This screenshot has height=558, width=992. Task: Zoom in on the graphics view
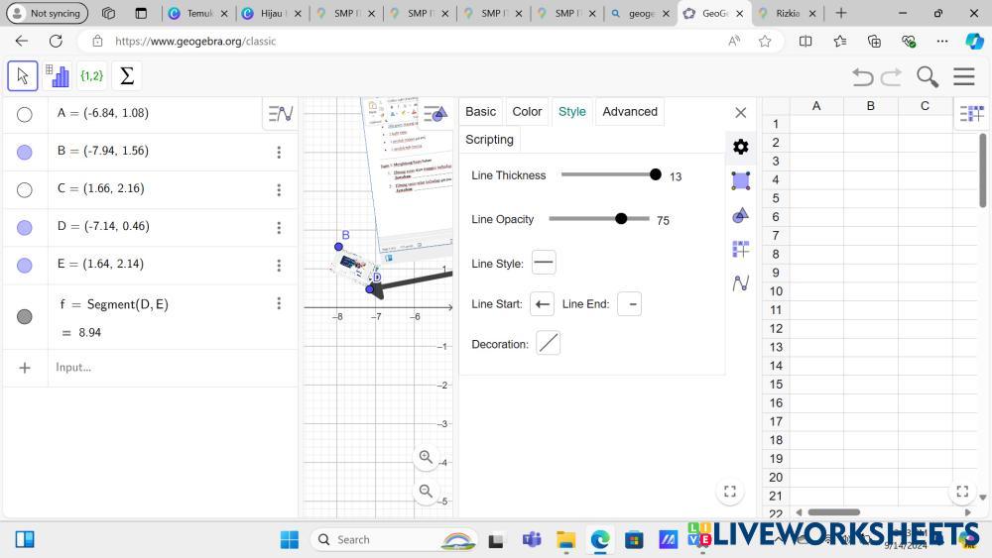(x=426, y=457)
